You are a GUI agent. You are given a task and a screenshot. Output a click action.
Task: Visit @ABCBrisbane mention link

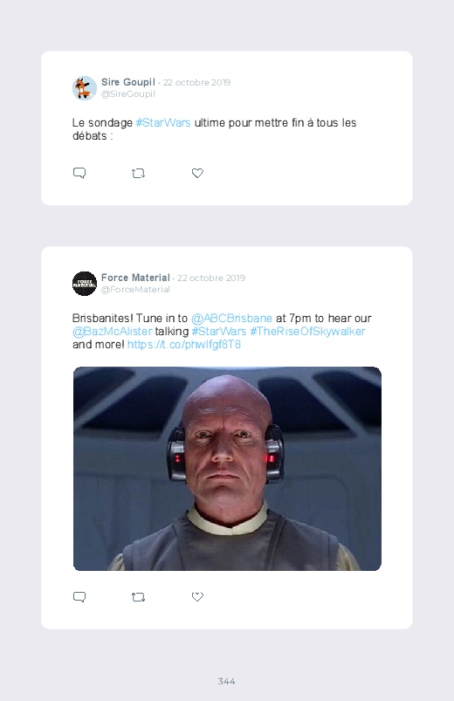click(x=231, y=319)
